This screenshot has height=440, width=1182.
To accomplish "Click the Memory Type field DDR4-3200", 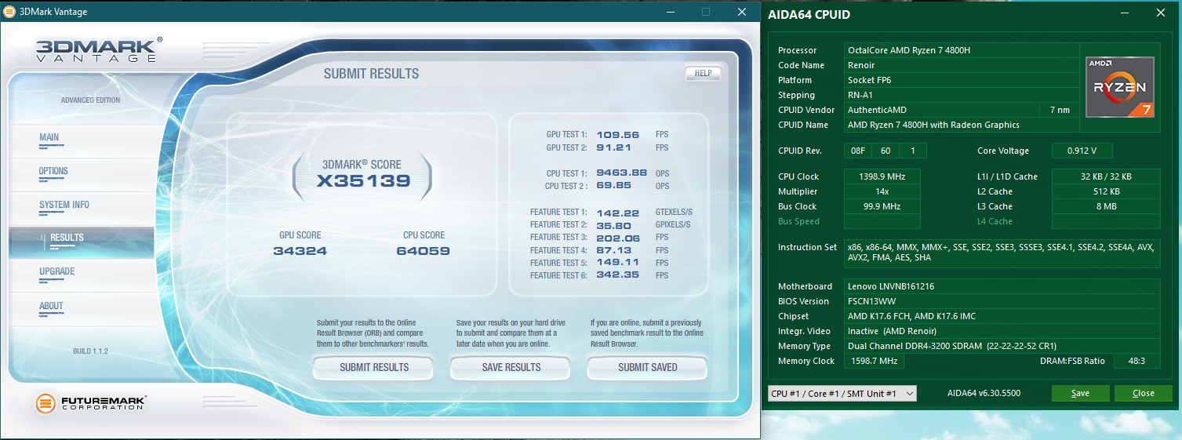I will click(x=1002, y=346).
